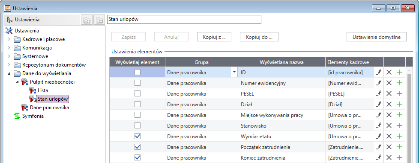Enable display checkbox for ID row
Viewport: 419px width, 163px height.
(x=138, y=72)
